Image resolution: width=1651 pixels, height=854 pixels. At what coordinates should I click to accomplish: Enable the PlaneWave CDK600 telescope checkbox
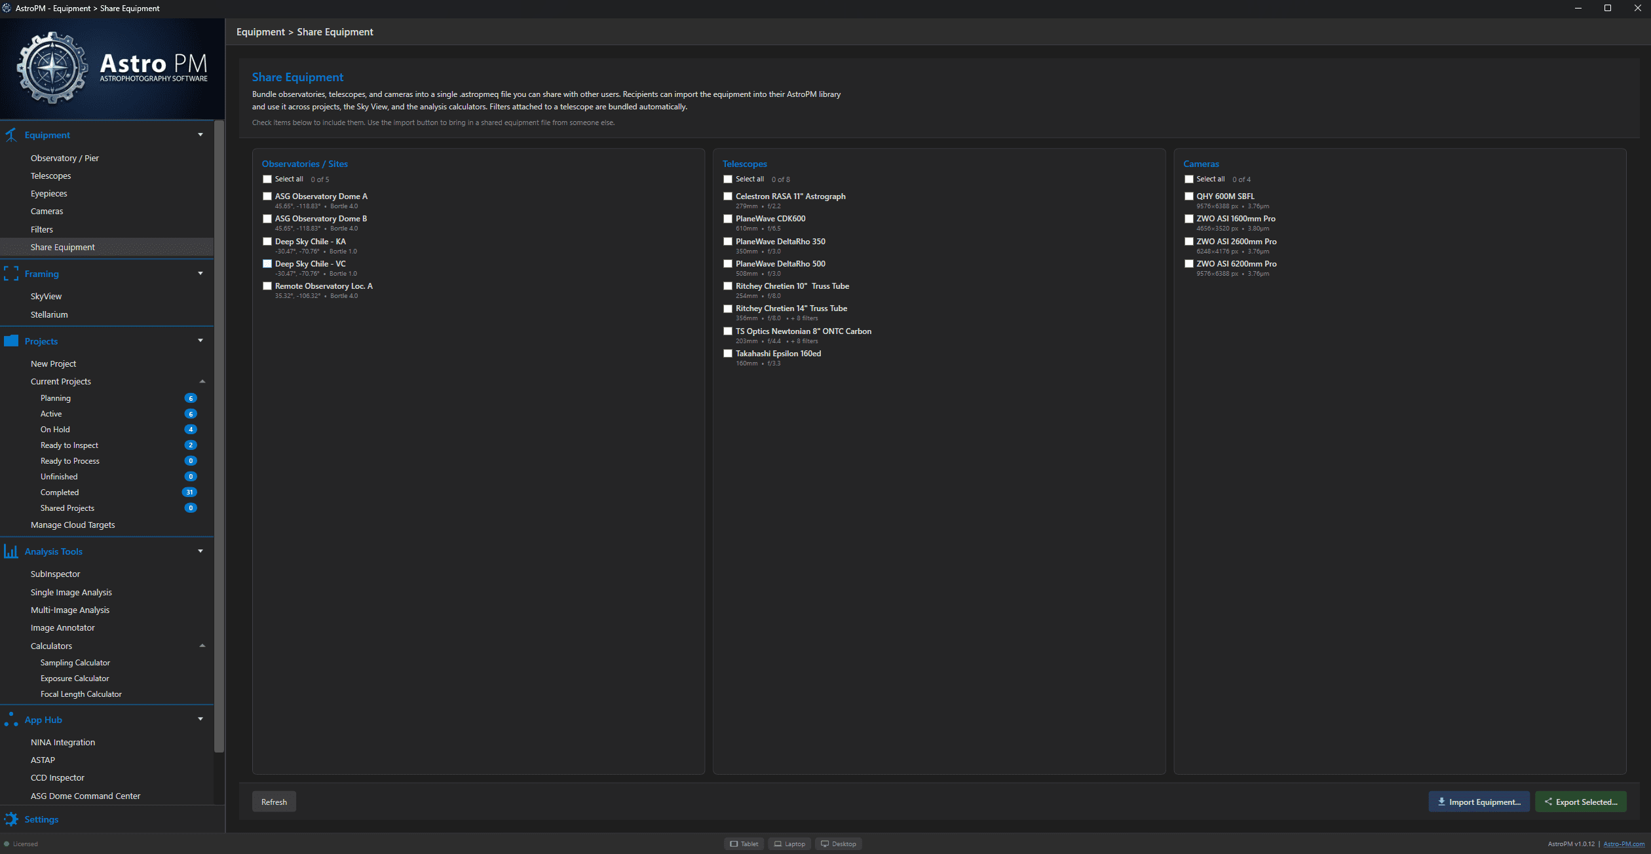pos(728,219)
